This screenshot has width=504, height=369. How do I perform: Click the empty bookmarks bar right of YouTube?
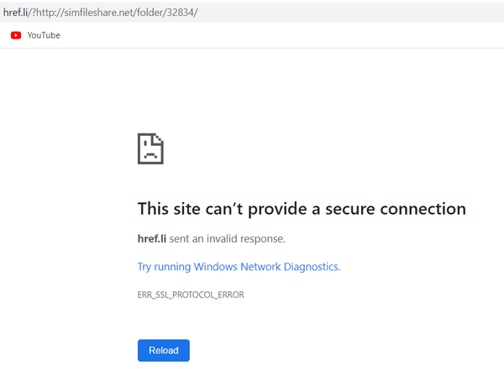tap(280, 35)
